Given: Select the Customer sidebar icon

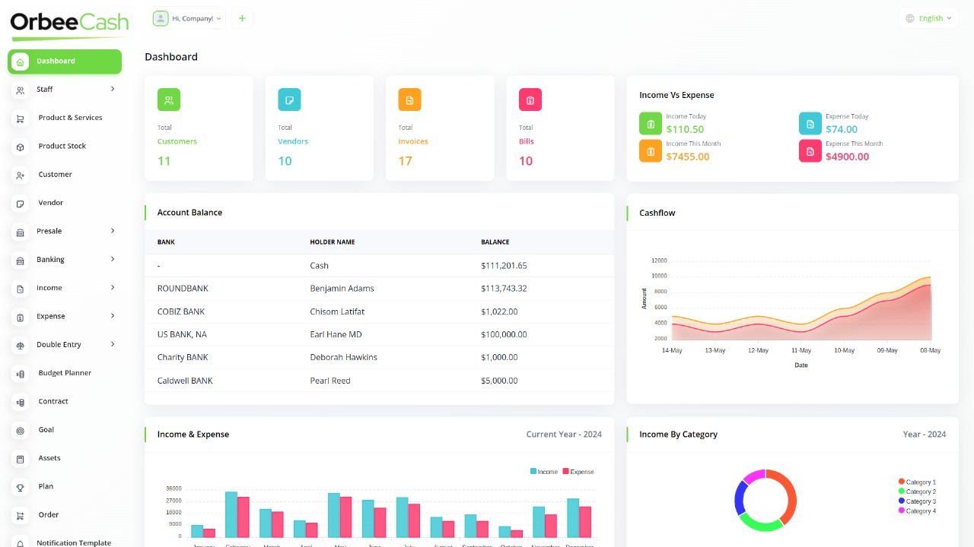Looking at the screenshot, I should [x=21, y=174].
